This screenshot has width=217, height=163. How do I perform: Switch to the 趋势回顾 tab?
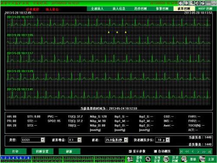tap(141, 9)
